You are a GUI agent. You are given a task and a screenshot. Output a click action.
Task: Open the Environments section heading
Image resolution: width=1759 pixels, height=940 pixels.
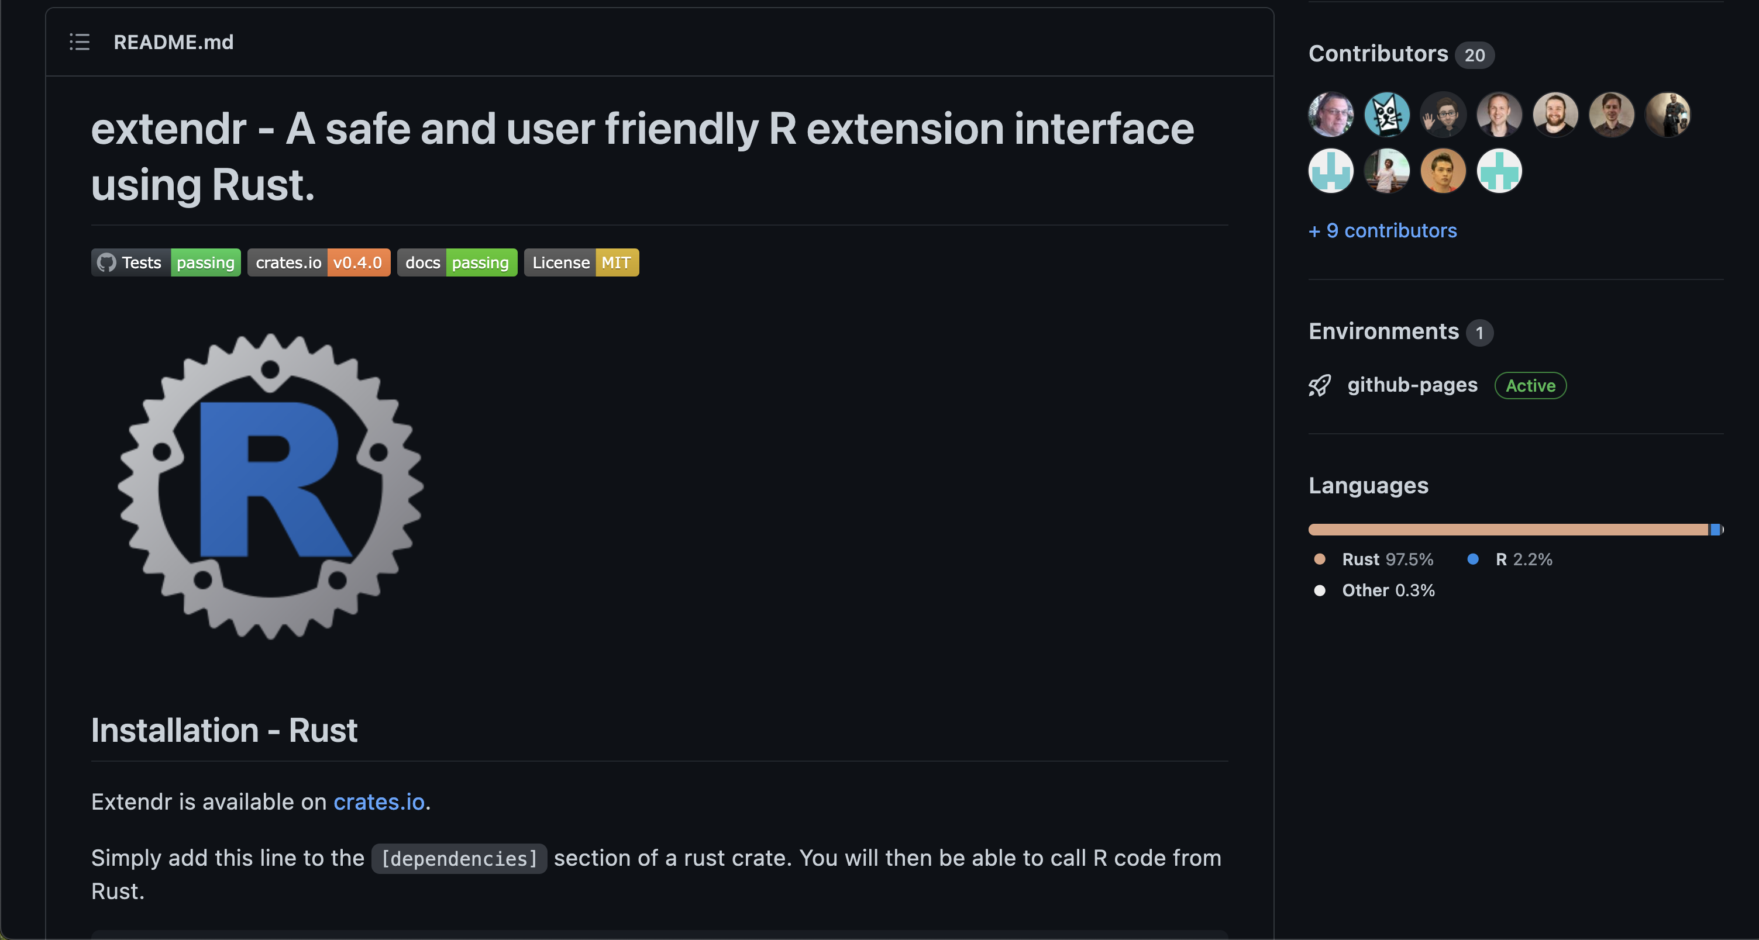pyautogui.click(x=1383, y=331)
